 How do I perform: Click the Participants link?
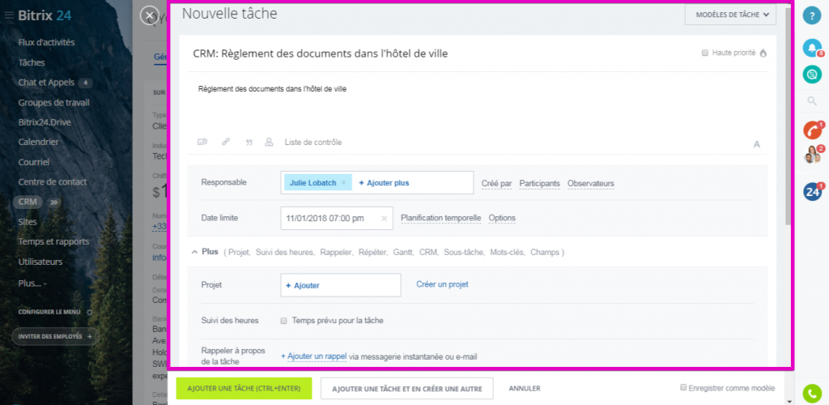coord(540,184)
